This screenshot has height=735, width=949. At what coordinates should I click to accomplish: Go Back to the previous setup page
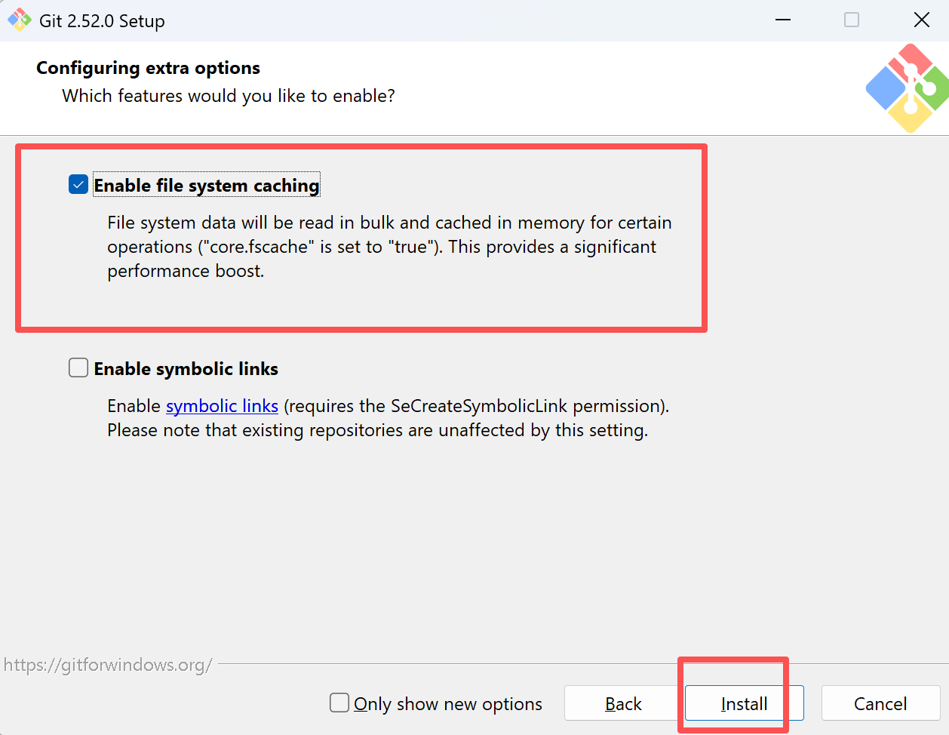click(x=623, y=703)
